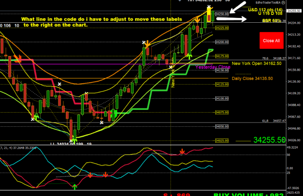Click the 34213.20 price scale value
Viewport: 303px width, 196px height.
tap(294, 35)
